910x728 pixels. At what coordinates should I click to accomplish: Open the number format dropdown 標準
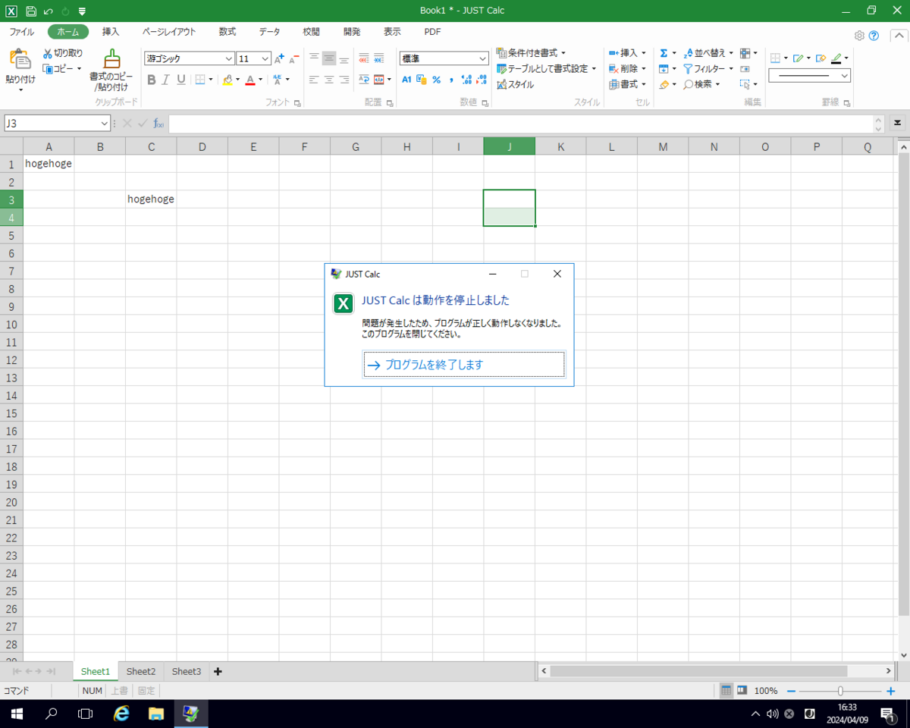(x=483, y=58)
